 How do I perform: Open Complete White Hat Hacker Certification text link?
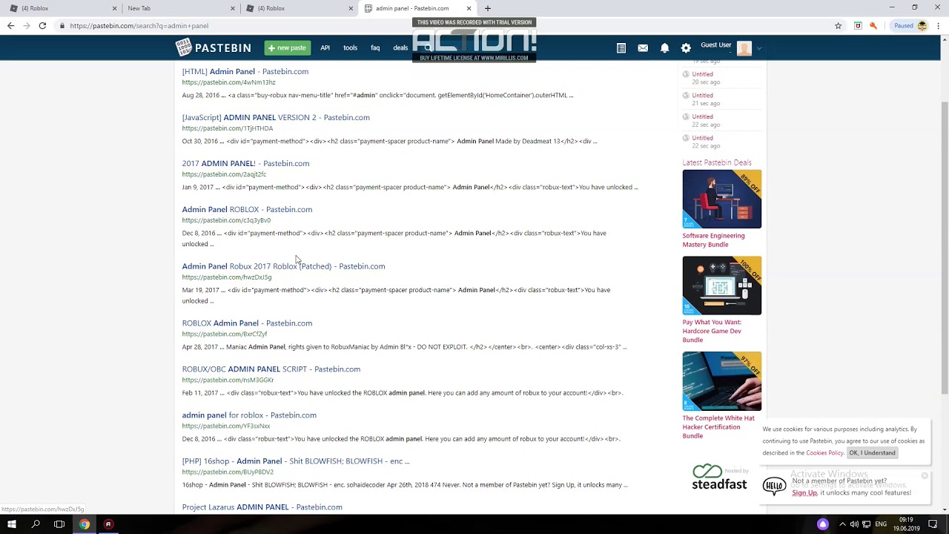tap(718, 427)
